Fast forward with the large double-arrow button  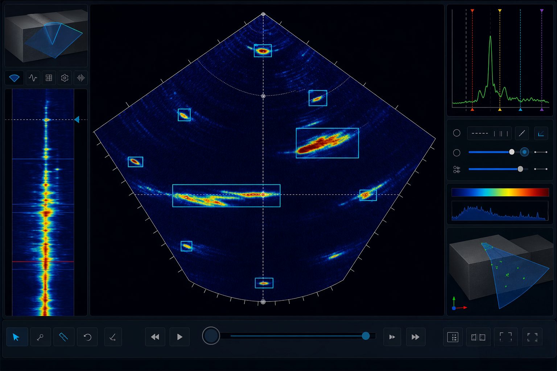(416, 337)
